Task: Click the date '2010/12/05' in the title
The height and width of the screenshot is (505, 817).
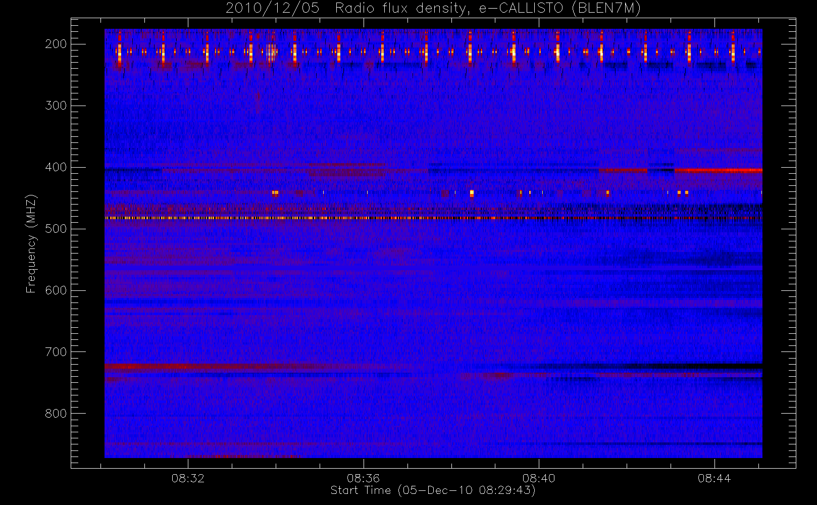Action: tap(273, 9)
